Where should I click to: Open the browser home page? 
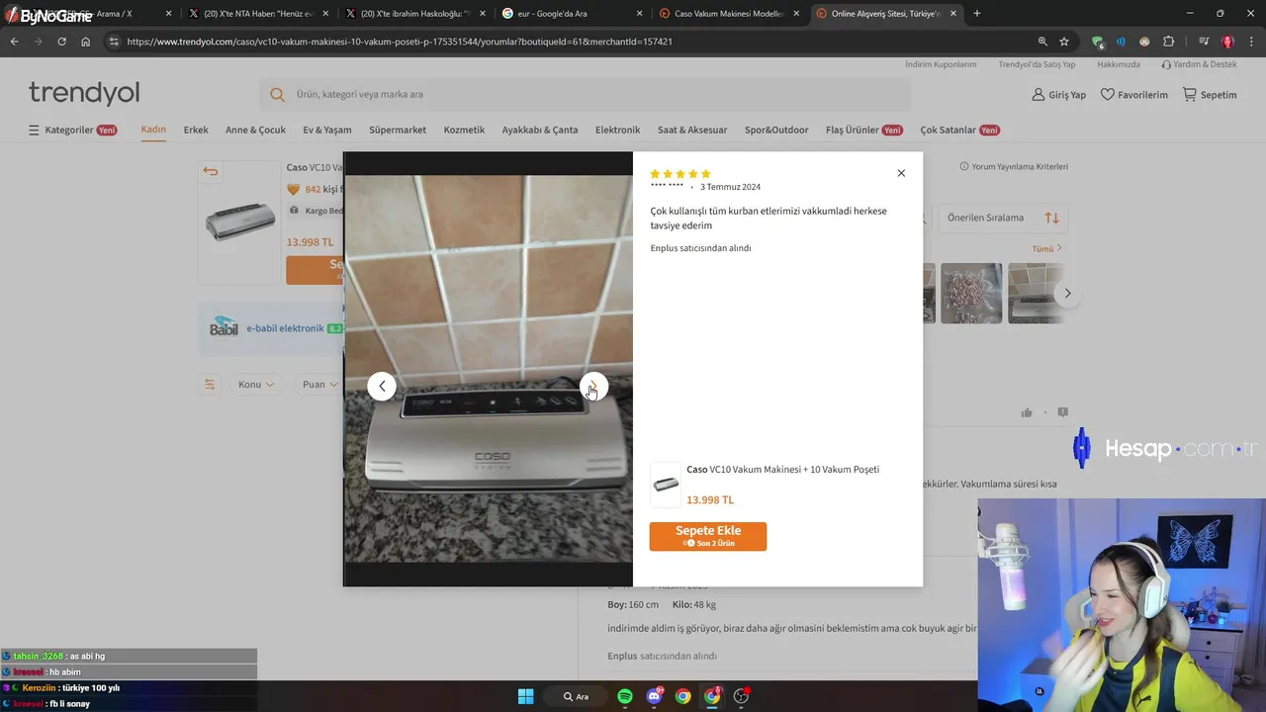[85, 42]
